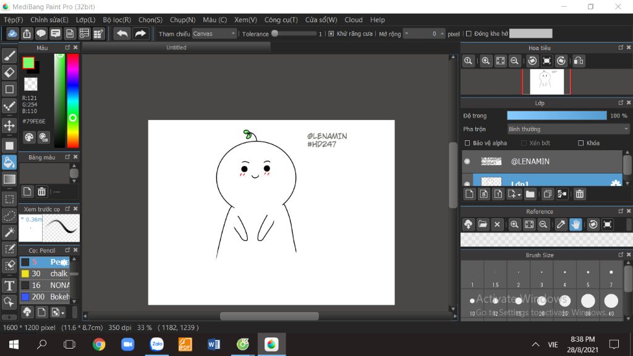633x356 pixels.
Task: Choose brush size 30 preset
Action: (x=588, y=304)
